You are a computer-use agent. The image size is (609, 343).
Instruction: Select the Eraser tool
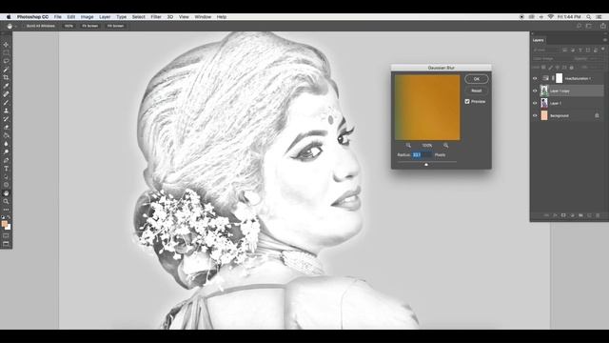click(6, 127)
